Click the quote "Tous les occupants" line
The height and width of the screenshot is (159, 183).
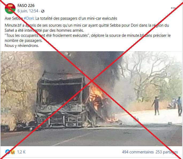tap(88, 35)
